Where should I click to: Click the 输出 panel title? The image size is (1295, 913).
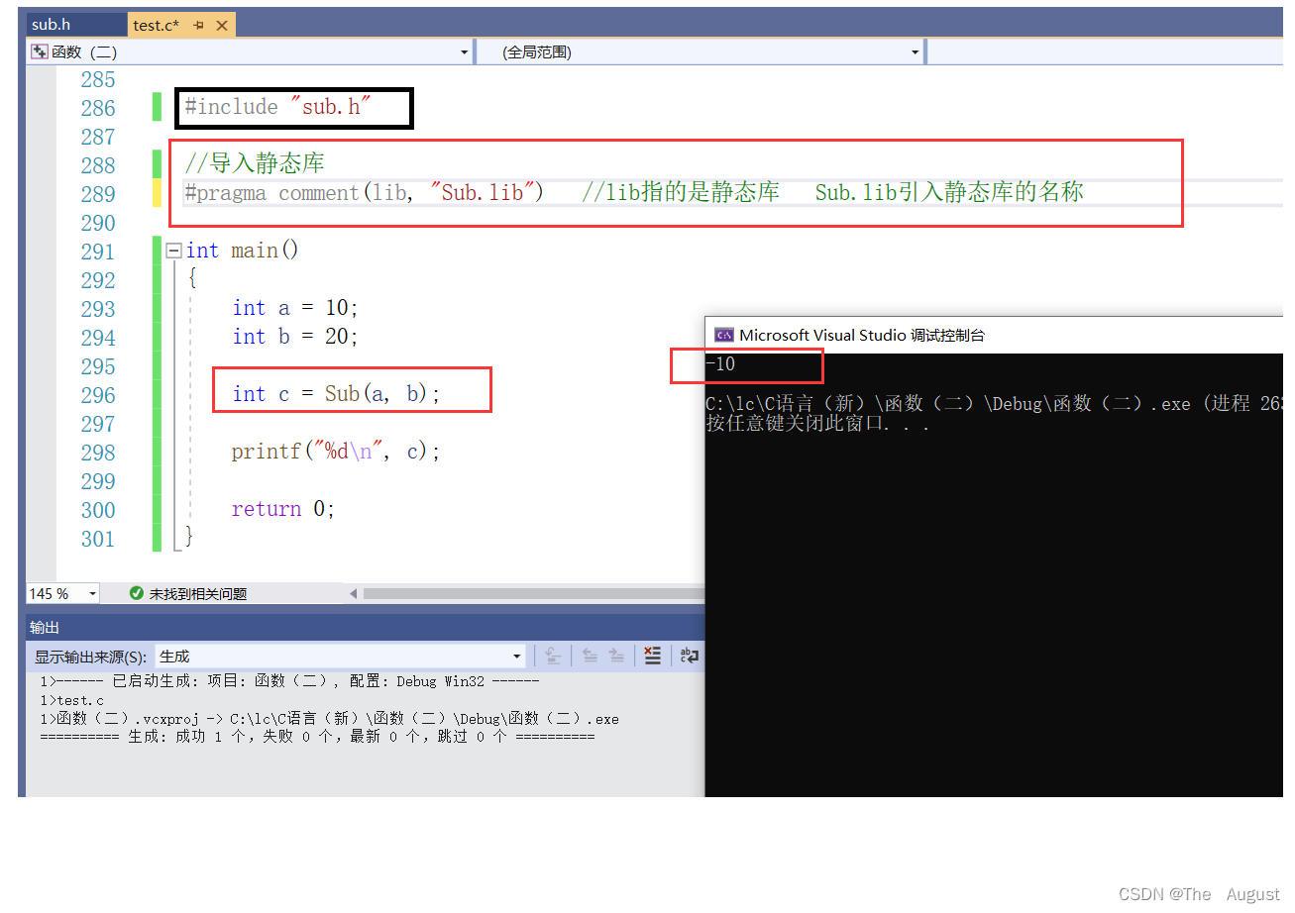[x=45, y=628]
